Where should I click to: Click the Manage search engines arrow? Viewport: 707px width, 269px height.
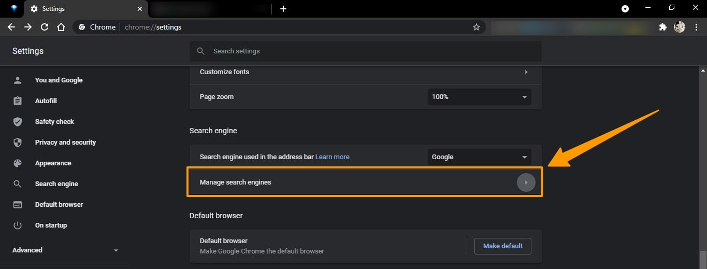point(526,182)
